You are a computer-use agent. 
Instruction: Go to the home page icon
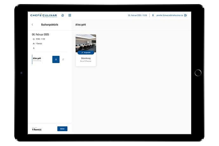[x=63, y=15]
